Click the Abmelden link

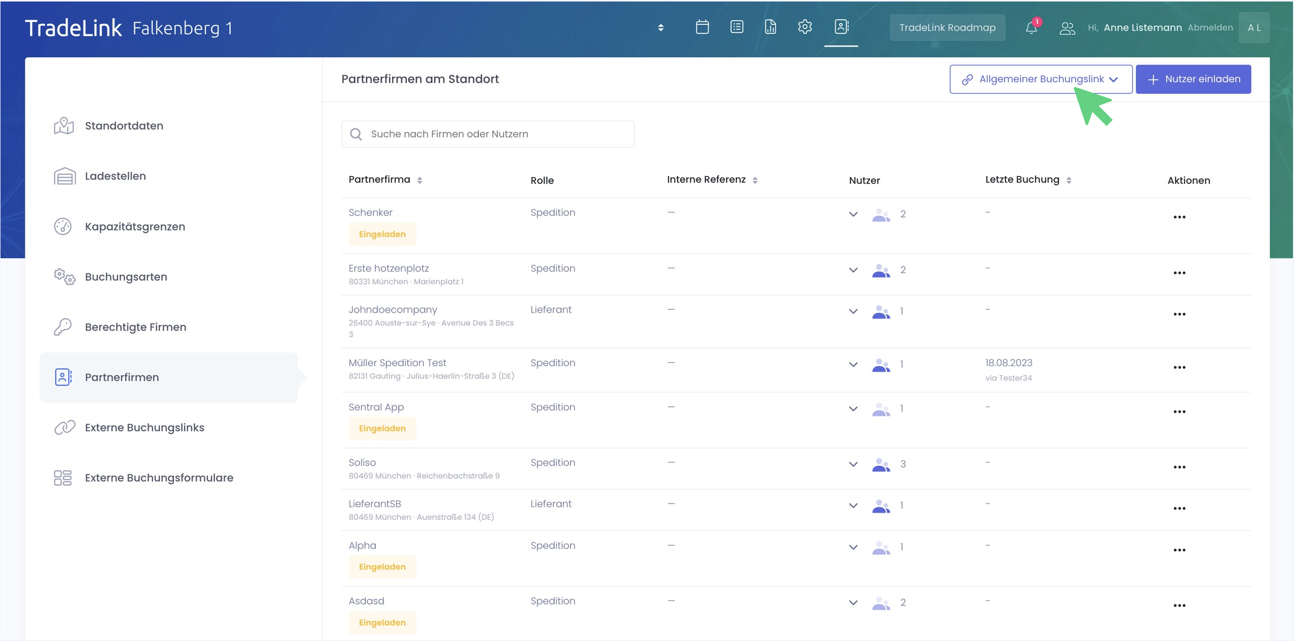1210,27
